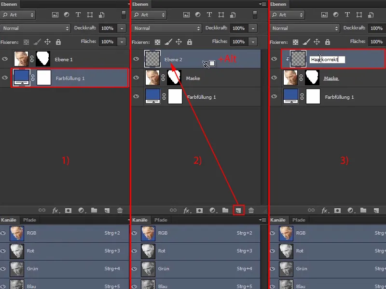Filter for adjustment layers in left Ebenen panel
Image resolution: width=386 pixels, height=289 pixels.
67,15
